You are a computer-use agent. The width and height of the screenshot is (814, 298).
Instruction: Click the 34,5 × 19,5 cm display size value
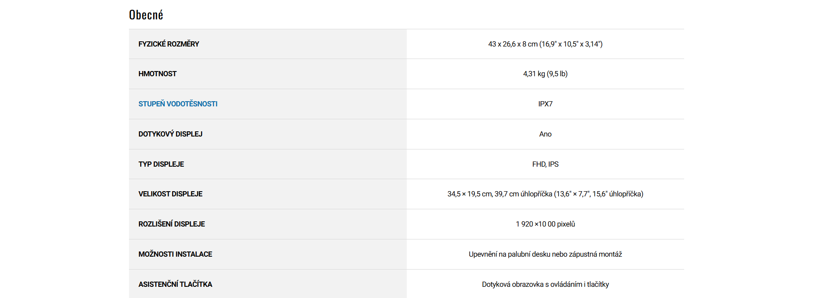pyautogui.click(x=545, y=194)
